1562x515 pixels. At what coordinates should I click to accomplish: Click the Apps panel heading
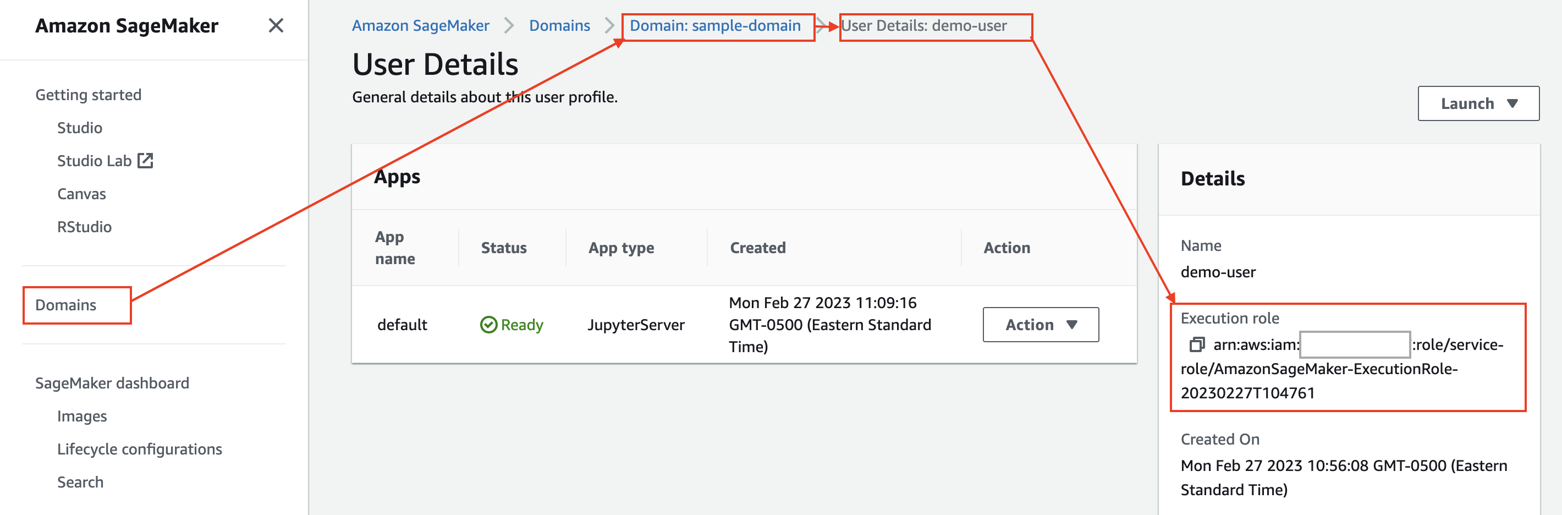(397, 177)
